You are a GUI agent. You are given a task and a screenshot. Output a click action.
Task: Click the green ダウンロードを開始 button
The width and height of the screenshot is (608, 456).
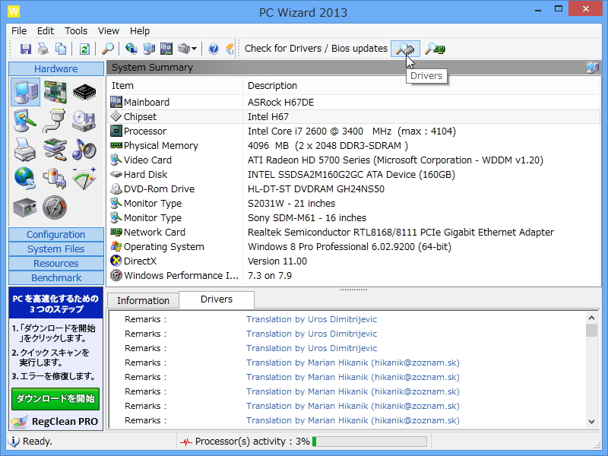click(x=55, y=399)
